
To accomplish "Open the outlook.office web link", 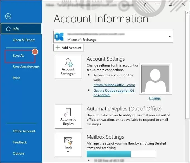I will click(114, 85).
